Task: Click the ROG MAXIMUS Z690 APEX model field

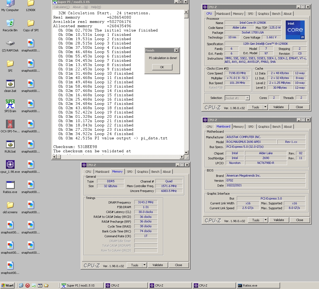Action: (251, 142)
